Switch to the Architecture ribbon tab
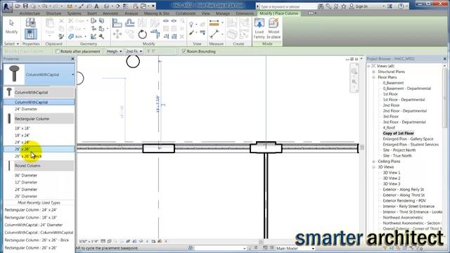 (30, 13)
